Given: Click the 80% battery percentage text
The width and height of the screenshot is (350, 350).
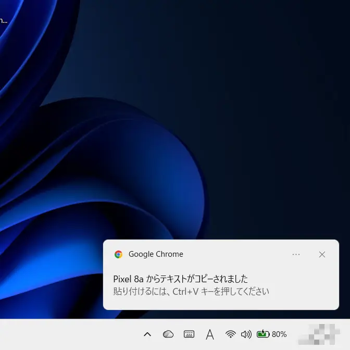Looking at the screenshot, I should [x=279, y=334].
